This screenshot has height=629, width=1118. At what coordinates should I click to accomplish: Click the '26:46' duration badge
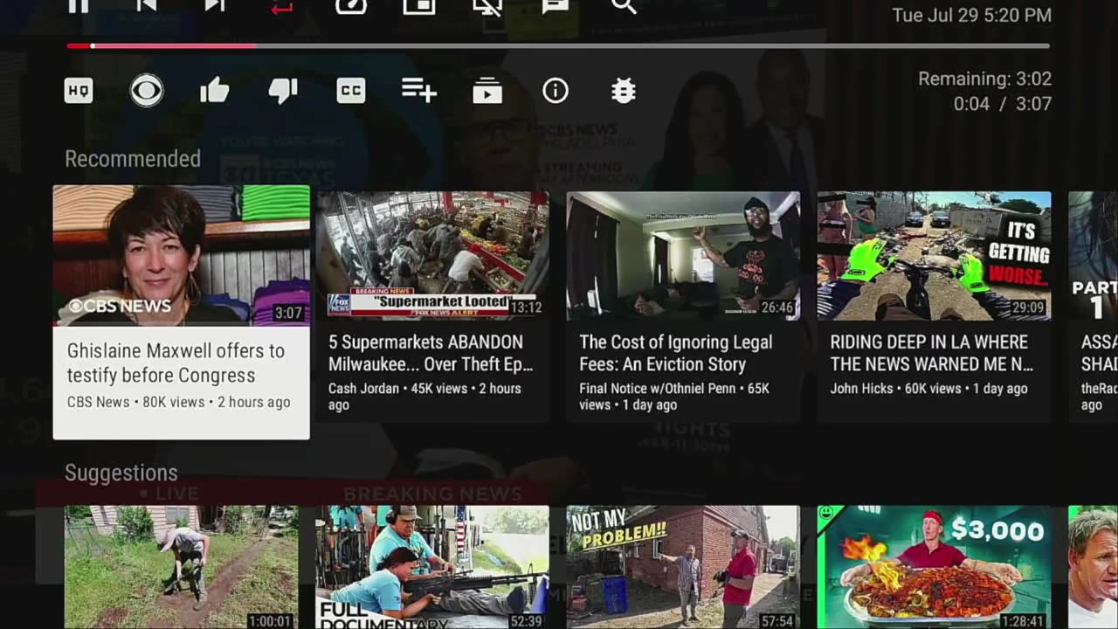coord(777,308)
